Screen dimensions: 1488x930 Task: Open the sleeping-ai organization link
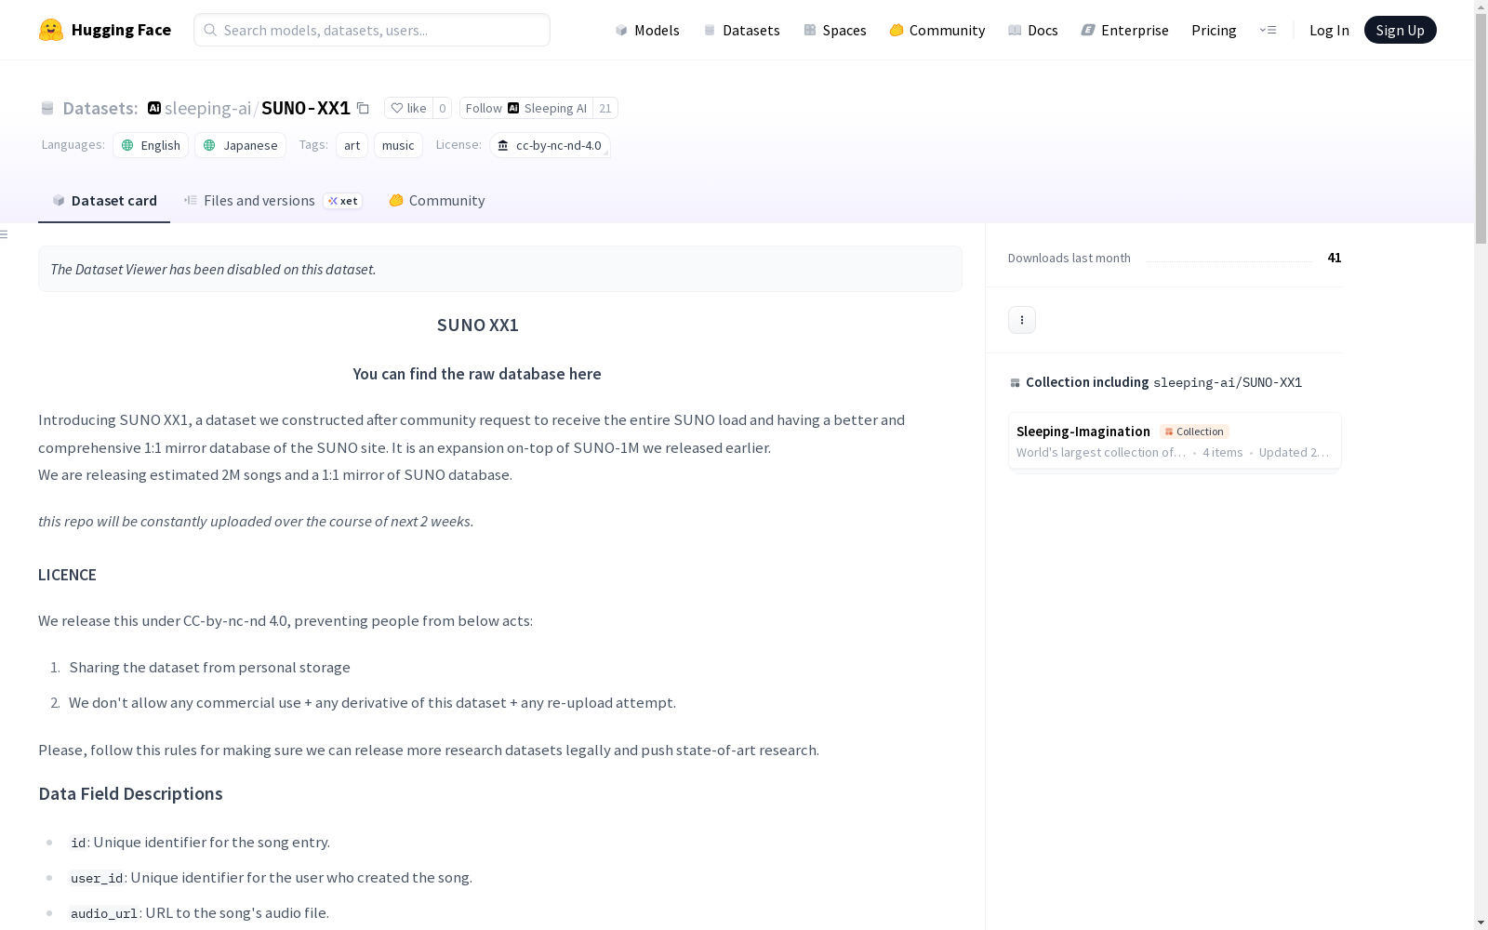[x=207, y=108]
